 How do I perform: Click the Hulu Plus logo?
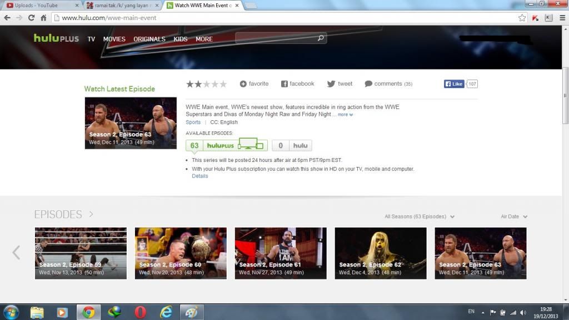tap(57, 38)
